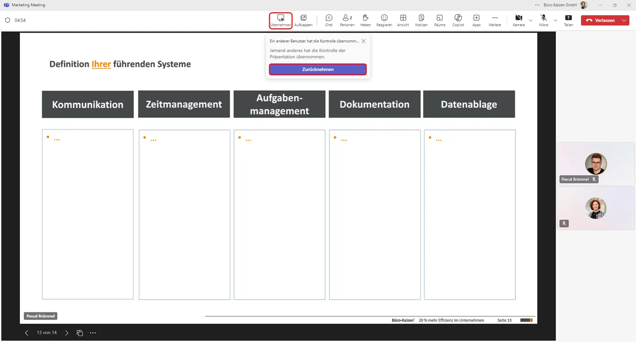
Task: Open the Notizen meeting notes
Action: [x=421, y=20]
